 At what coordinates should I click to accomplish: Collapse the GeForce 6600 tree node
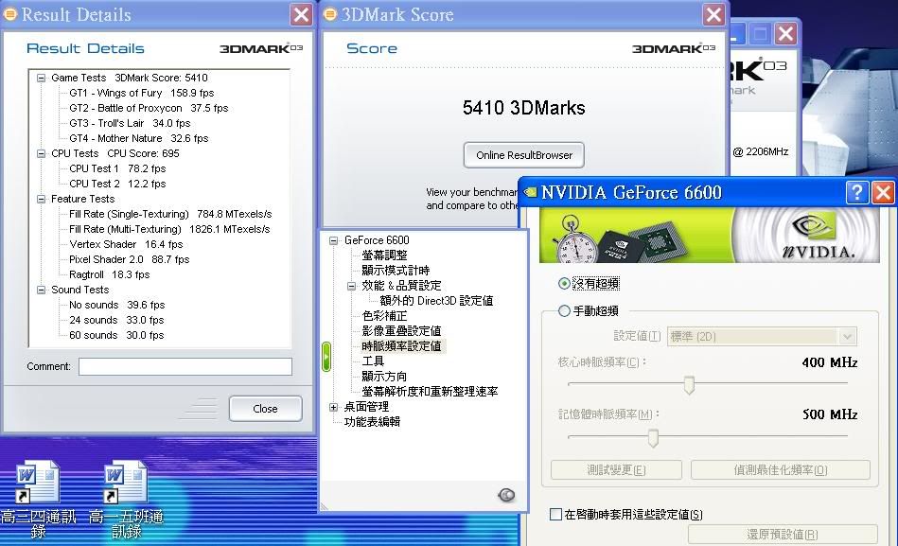(333, 240)
